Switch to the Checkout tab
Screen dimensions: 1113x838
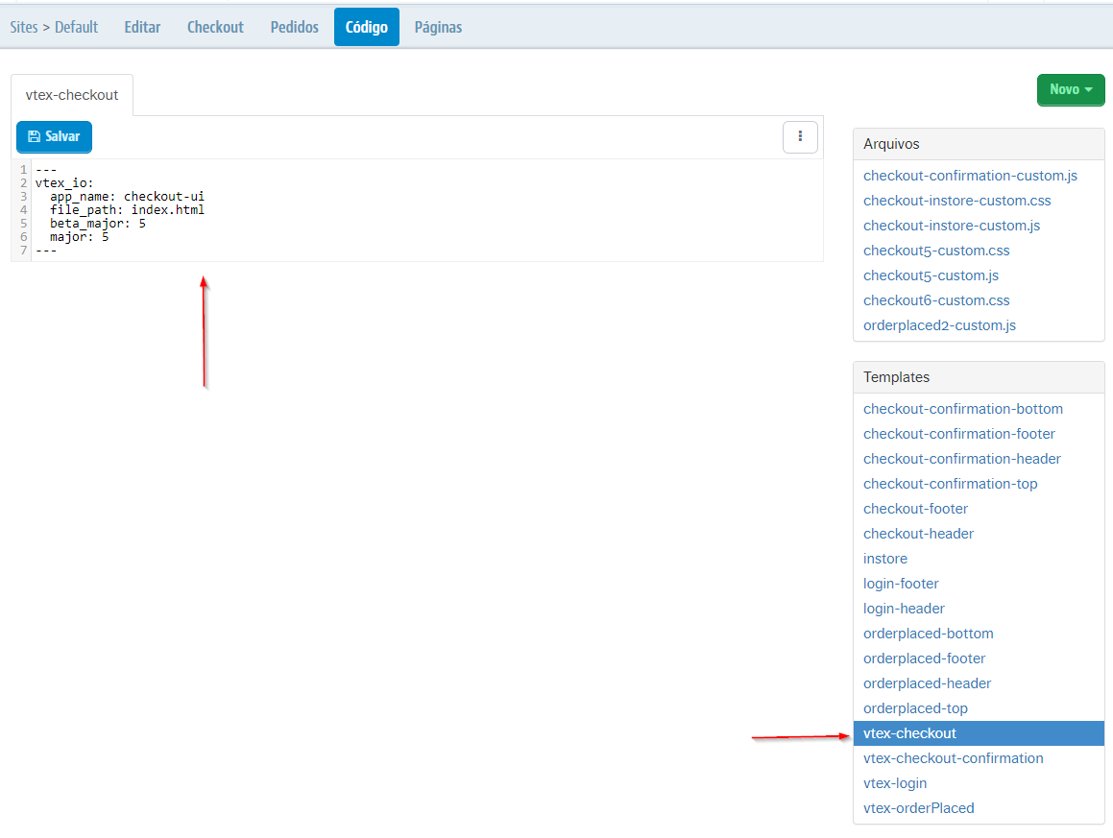point(215,26)
